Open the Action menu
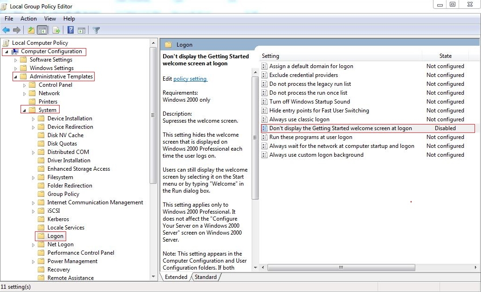Image resolution: width=481 pixels, height=292 pixels. (28, 19)
